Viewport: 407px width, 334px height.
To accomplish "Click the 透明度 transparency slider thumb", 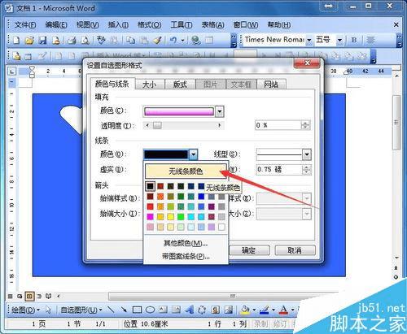I will coord(157,125).
